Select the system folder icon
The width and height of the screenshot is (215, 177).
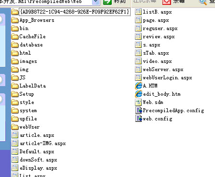(x=15, y=111)
